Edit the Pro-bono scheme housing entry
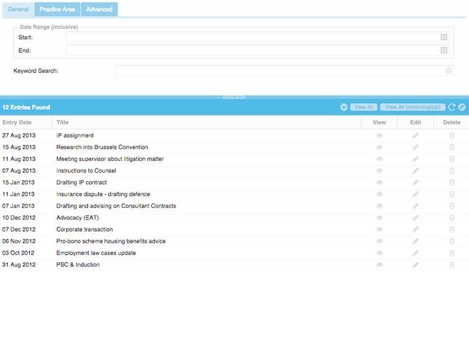Viewport: 469px width, 352px height. point(415,241)
